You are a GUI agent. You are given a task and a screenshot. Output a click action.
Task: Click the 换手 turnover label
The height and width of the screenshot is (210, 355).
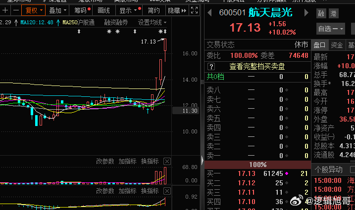pos(322,84)
